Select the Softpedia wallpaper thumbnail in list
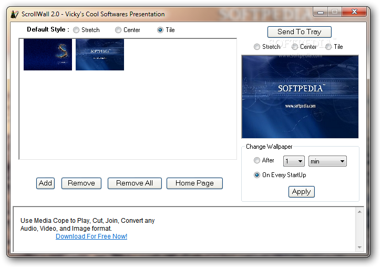This screenshot has width=381, height=268. click(100, 55)
